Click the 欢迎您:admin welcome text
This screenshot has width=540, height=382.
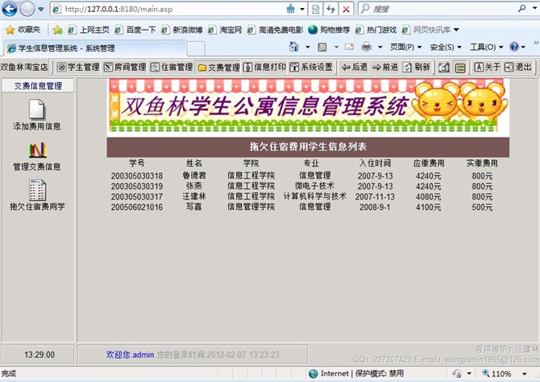click(131, 355)
